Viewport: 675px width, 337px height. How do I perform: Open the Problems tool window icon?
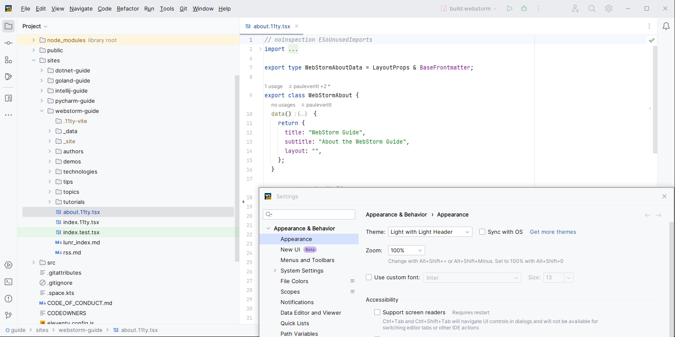pyautogui.click(x=8, y=299)
